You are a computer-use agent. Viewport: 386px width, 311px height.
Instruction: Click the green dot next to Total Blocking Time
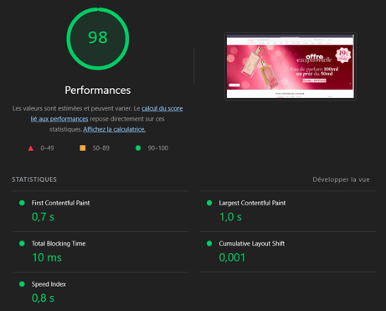(x=22, y=243)
